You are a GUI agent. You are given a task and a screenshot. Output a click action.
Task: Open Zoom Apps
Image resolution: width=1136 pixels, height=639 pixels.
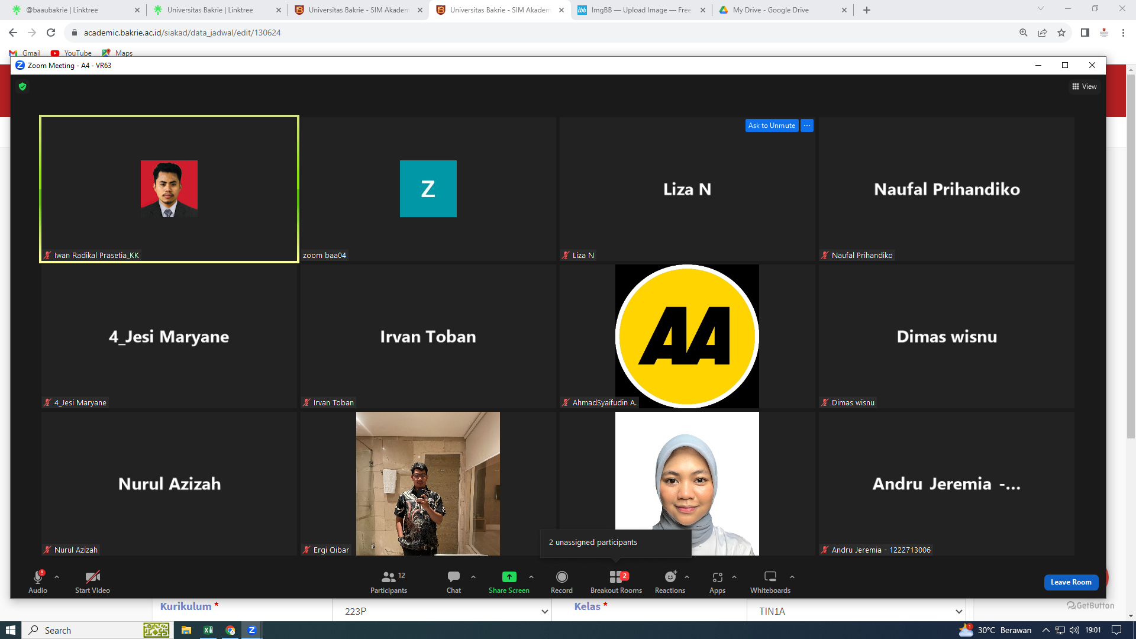point(717,581)
